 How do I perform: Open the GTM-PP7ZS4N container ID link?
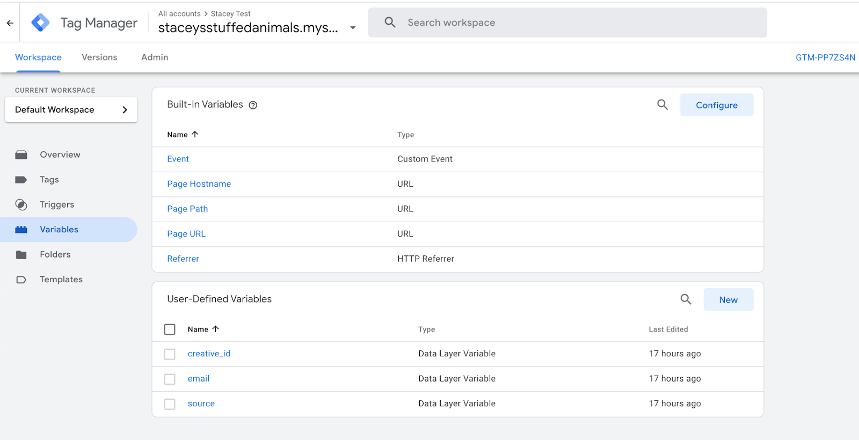[825, 57]
